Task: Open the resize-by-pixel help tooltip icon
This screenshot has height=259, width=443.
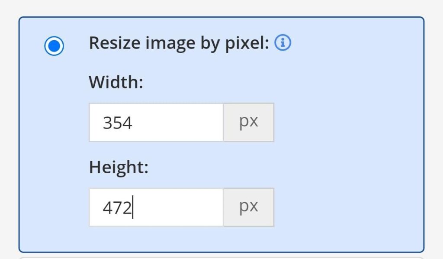Action: point(283,43)
